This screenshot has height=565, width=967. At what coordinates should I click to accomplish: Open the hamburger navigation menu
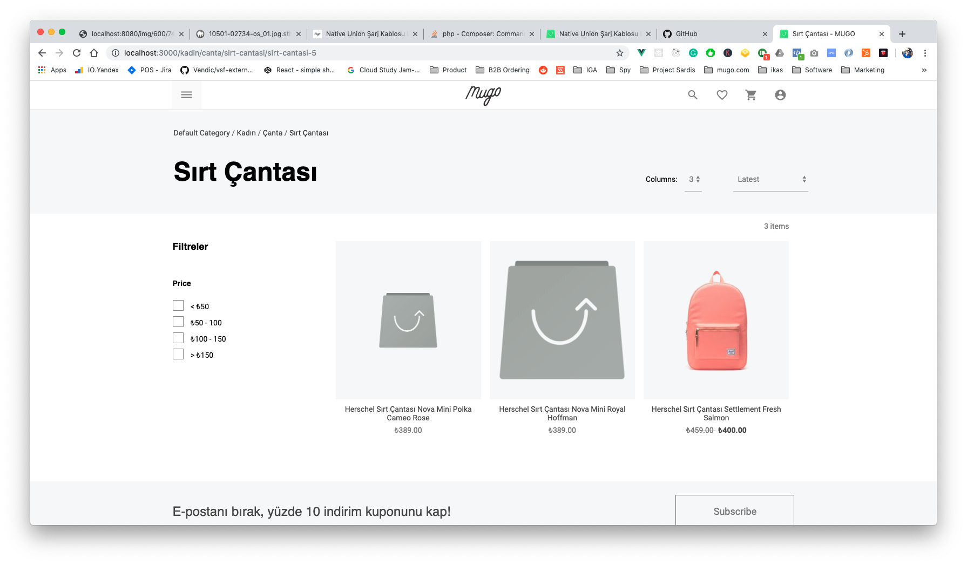(x=186, y=94)
